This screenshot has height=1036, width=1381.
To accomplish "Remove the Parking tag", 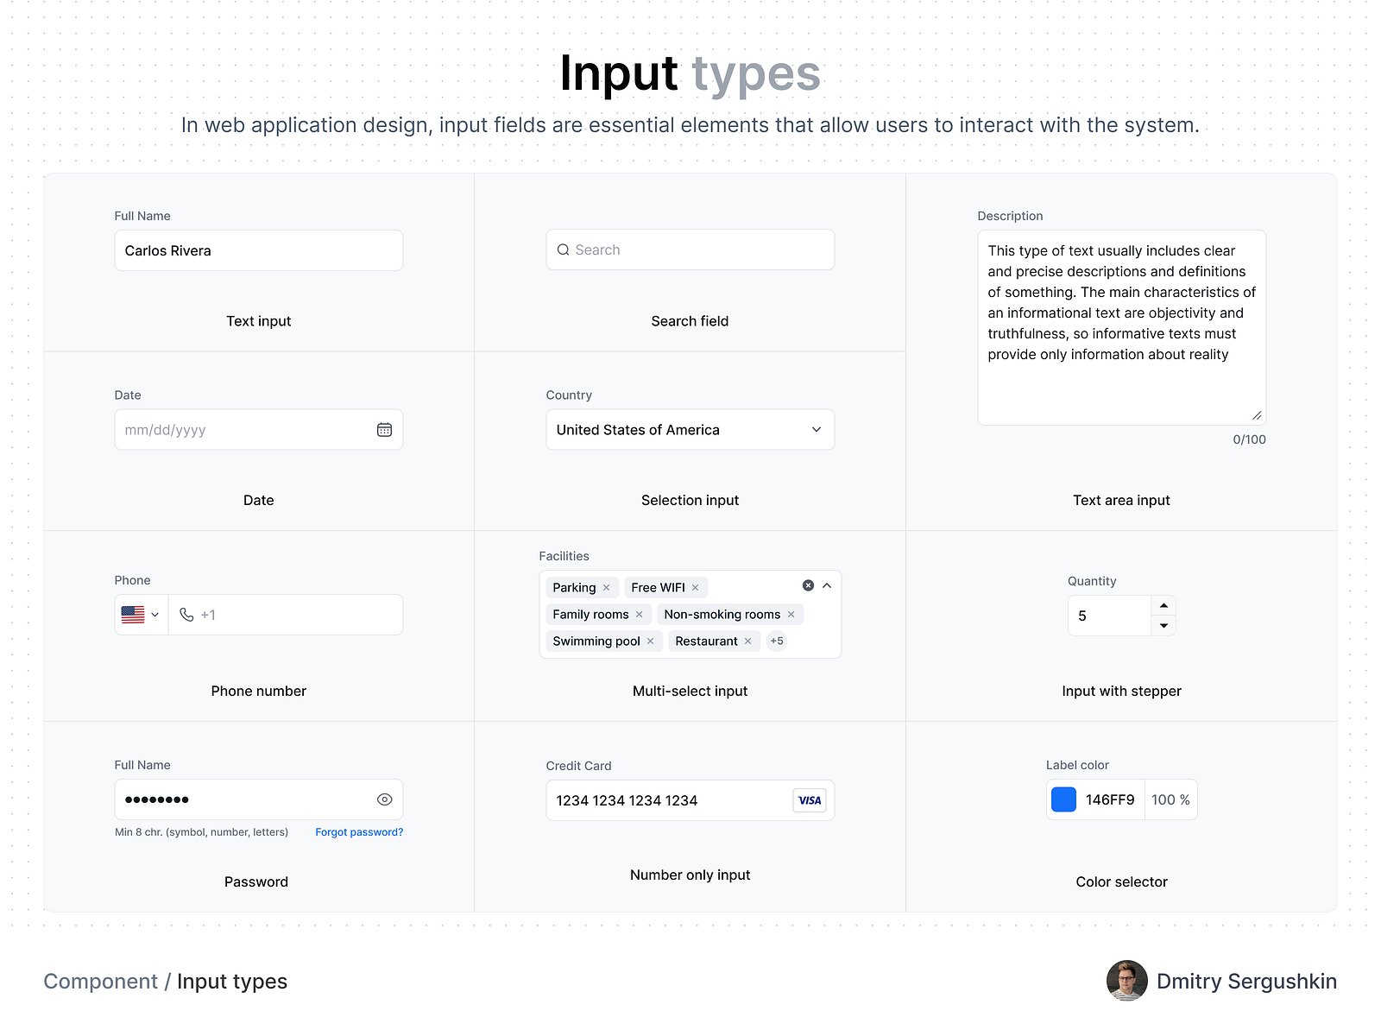I will coord(607,587).
